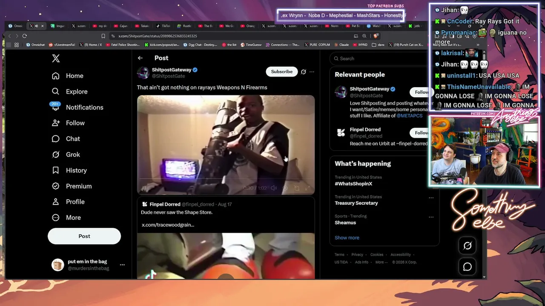Click the Grok icon next to Subscribe
Viewport: 545px width, 306px height.
303,72
